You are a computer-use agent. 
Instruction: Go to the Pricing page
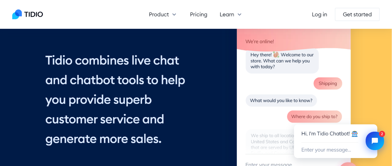198,14
